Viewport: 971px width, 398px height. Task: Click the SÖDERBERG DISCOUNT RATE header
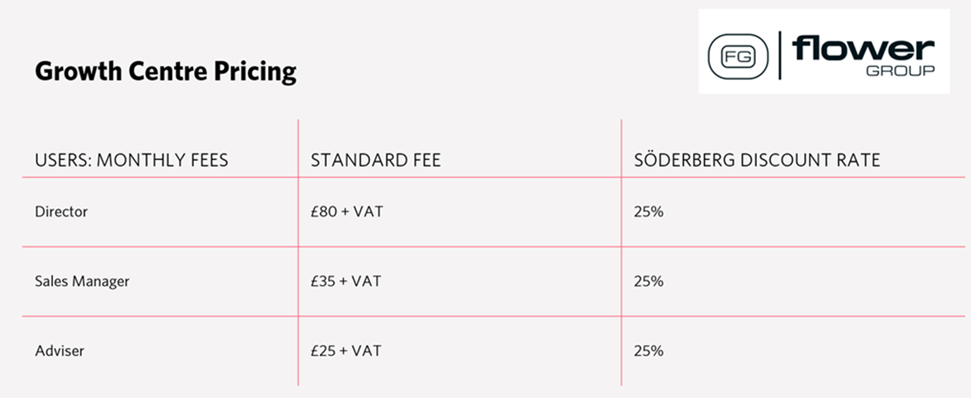coord(757,159)
